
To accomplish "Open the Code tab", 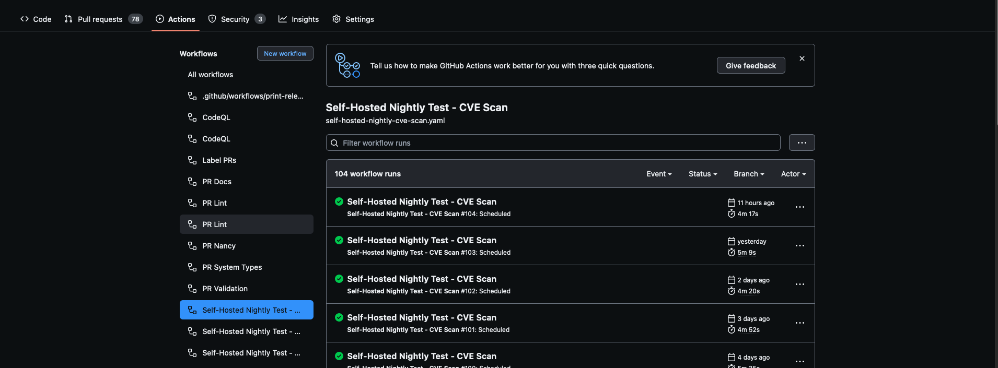I will coord(36,19).
